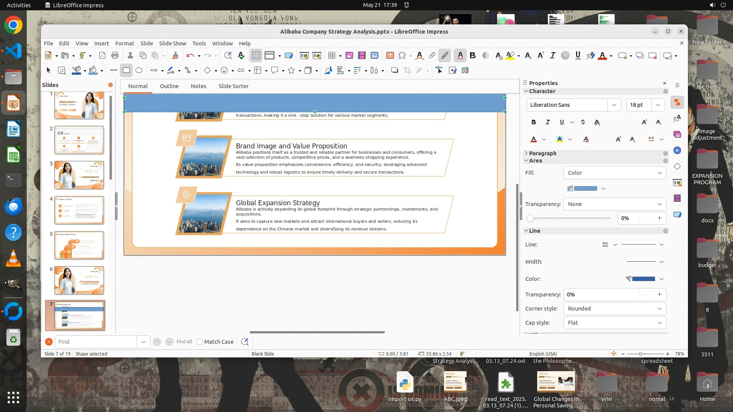The image size is (733, 412).
Task: Click the Print icon in toolbar
Action: (x=115, y=56)
